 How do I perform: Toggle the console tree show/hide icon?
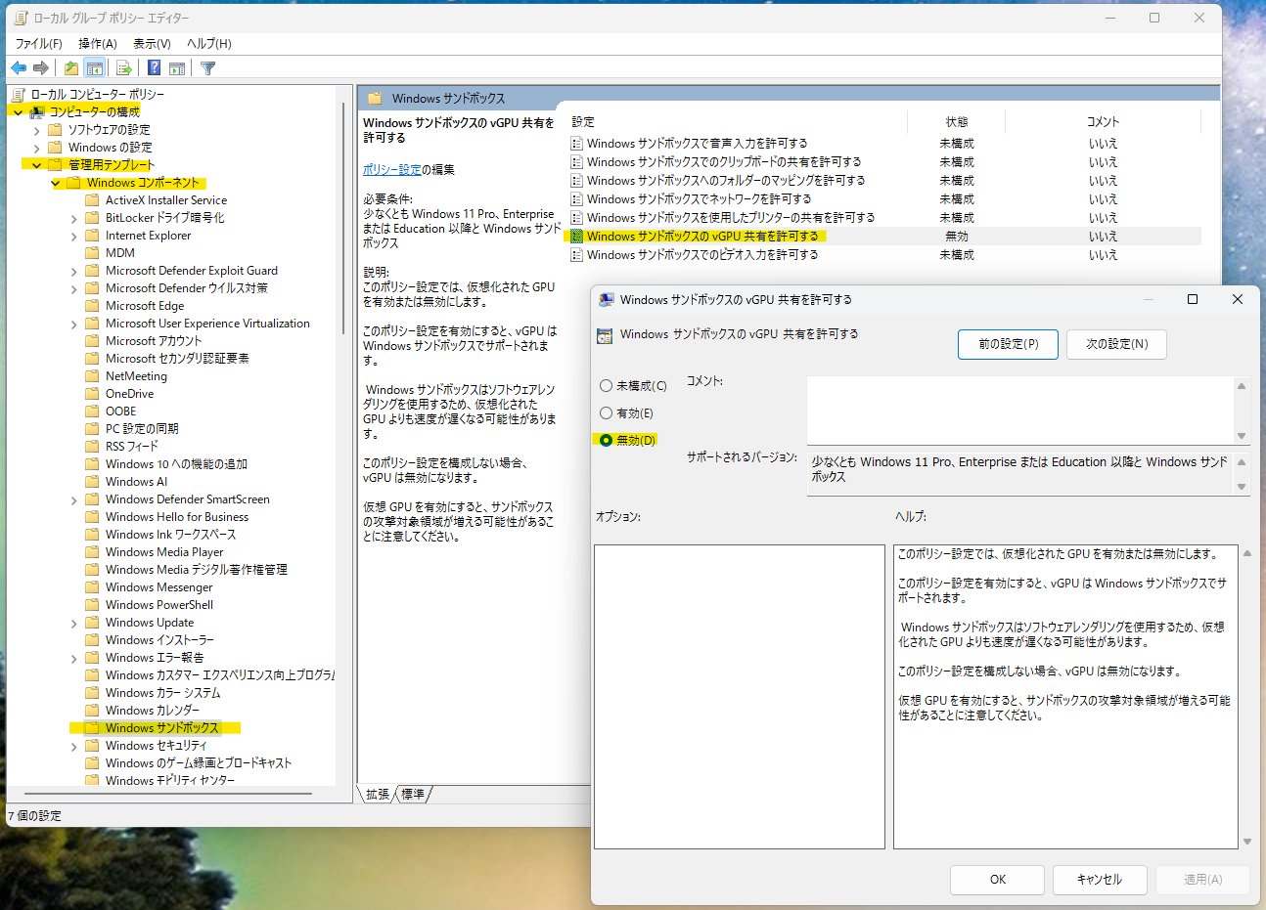click(95, 67)
